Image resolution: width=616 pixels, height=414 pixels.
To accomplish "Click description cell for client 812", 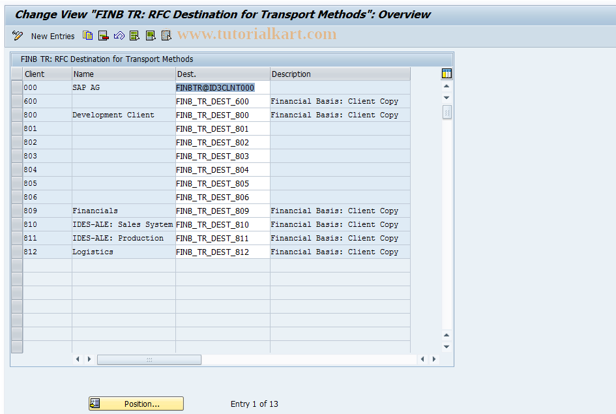I will [x=340, y=252].
